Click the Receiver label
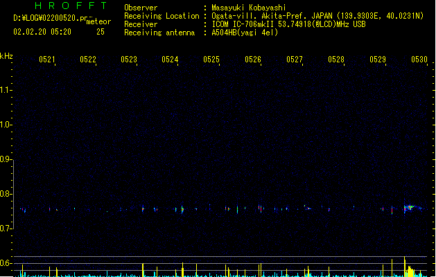The height and width of the screenshot is (277, 436). 141,24
